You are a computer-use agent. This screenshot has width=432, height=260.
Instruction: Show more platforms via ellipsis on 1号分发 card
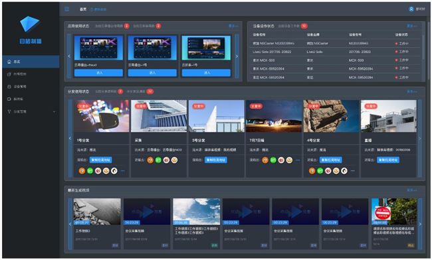point(122,171)
